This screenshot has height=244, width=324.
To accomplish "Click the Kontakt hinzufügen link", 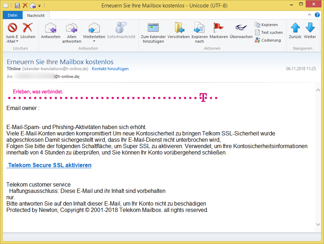I will coord(110,69).
